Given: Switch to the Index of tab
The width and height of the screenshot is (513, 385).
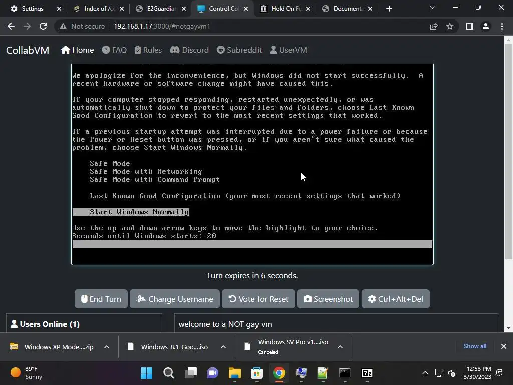Looking at the screenshot, I should [99, 9].
